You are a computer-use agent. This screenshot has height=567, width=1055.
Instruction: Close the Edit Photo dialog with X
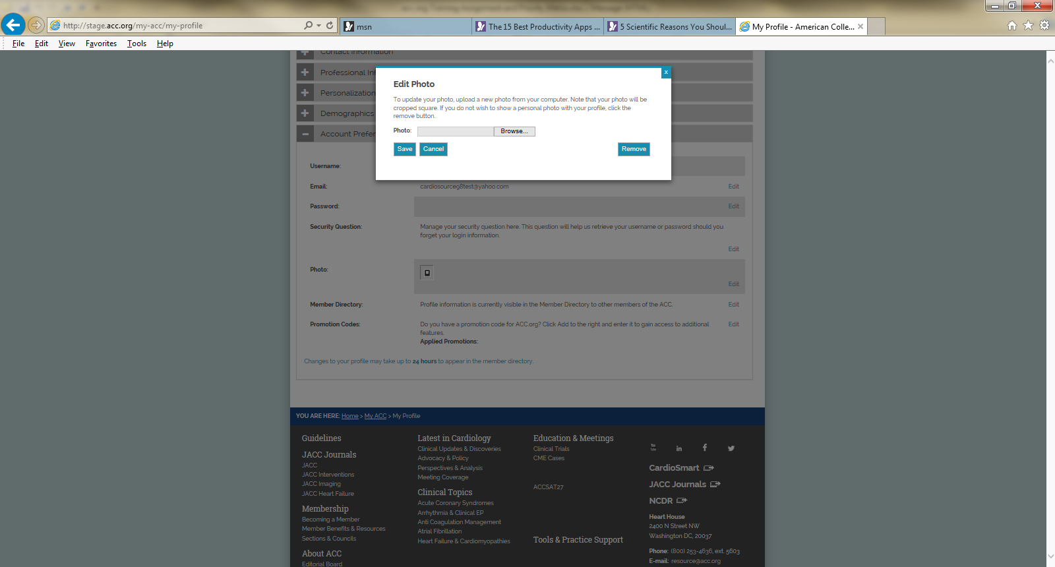click(666, 72)
